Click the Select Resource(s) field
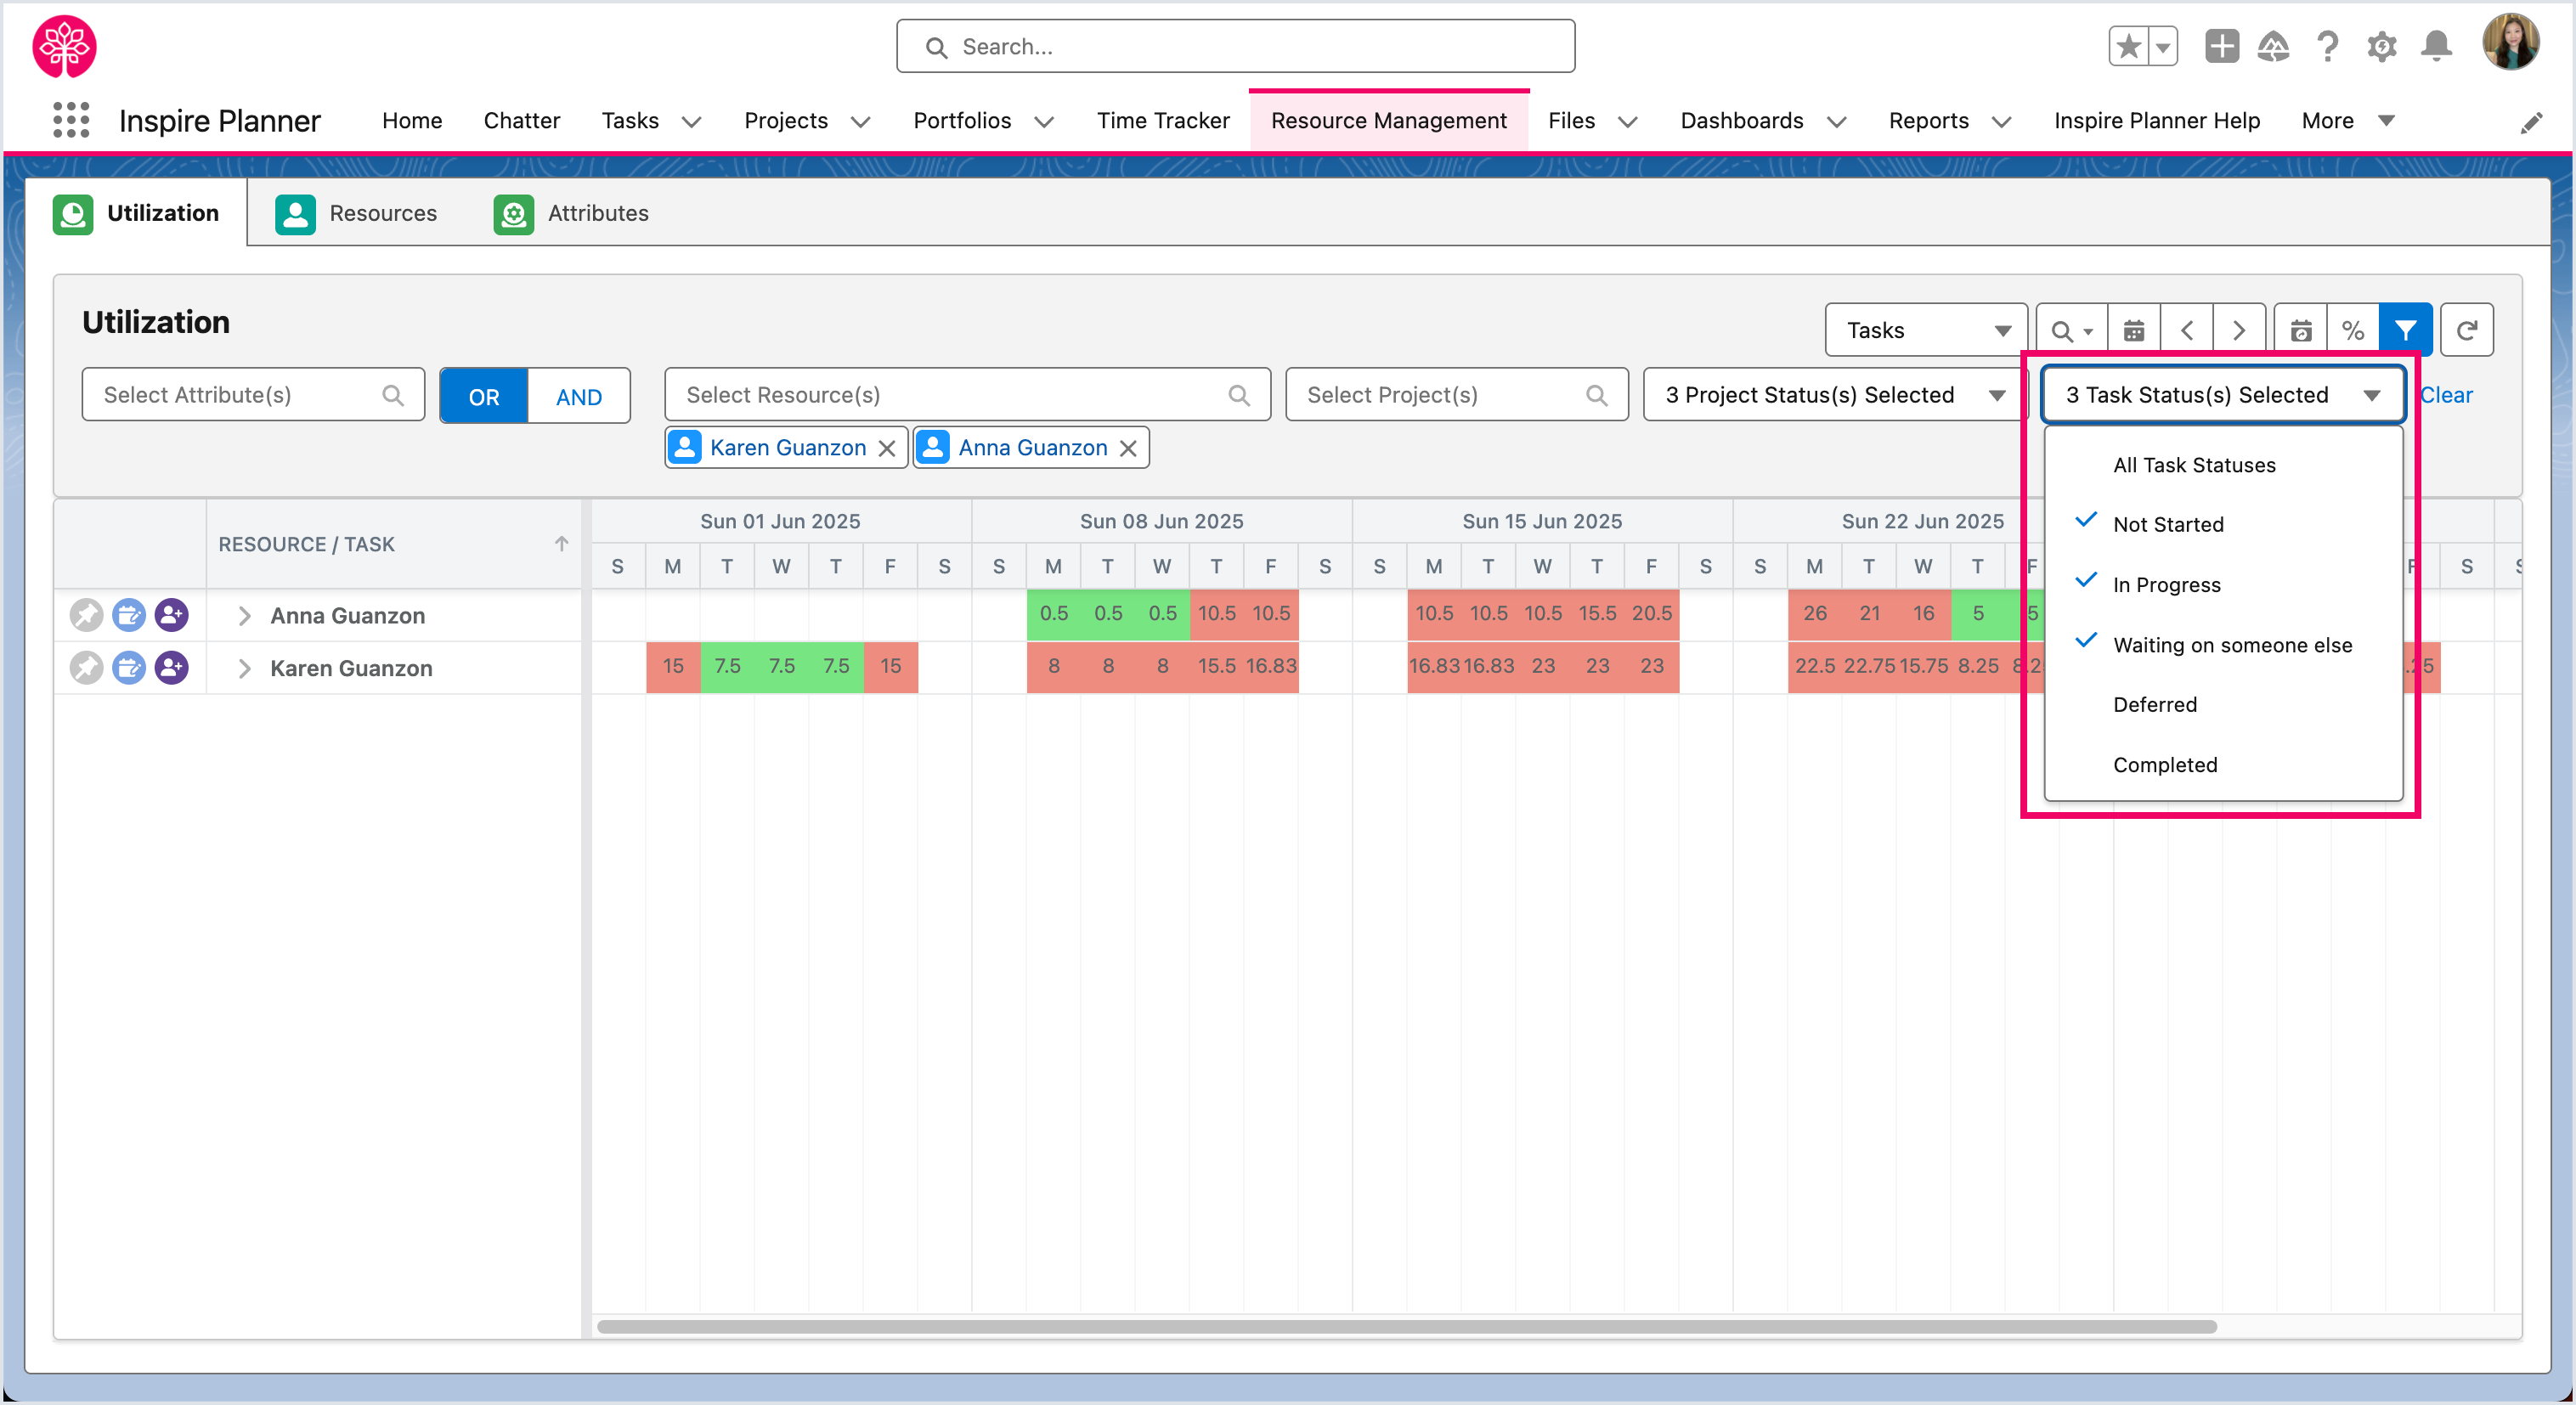Viewport: 2576px width, 1405px height. tap(967, 395)
